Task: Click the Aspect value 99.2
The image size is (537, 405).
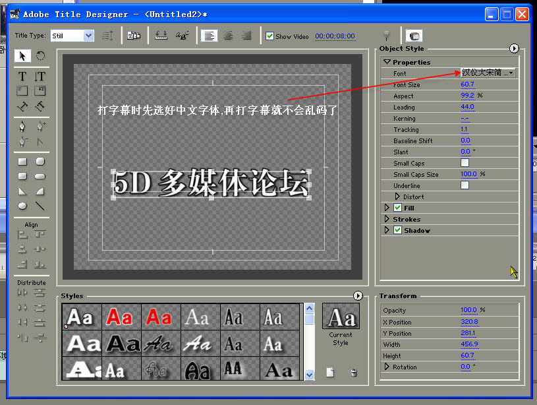Action: (467, 96)
